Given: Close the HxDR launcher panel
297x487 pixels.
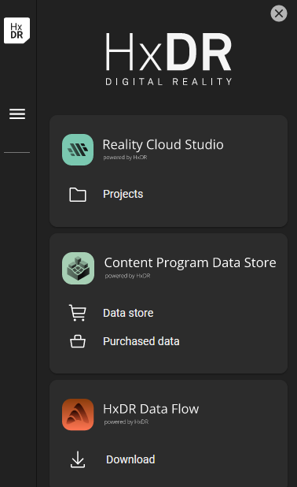Looking at the screenshot, I should click(x=279, y=13).
